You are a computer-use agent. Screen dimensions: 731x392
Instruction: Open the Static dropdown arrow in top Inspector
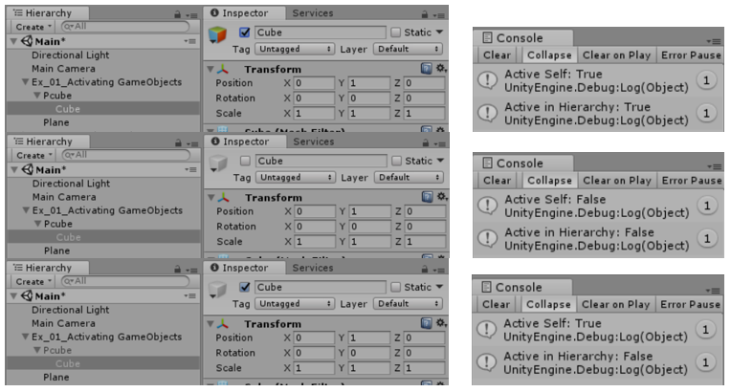[x=439, y=33]
